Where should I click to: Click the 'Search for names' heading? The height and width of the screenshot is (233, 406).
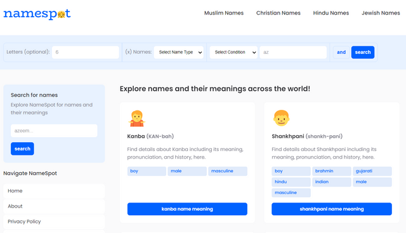[34, 95]
